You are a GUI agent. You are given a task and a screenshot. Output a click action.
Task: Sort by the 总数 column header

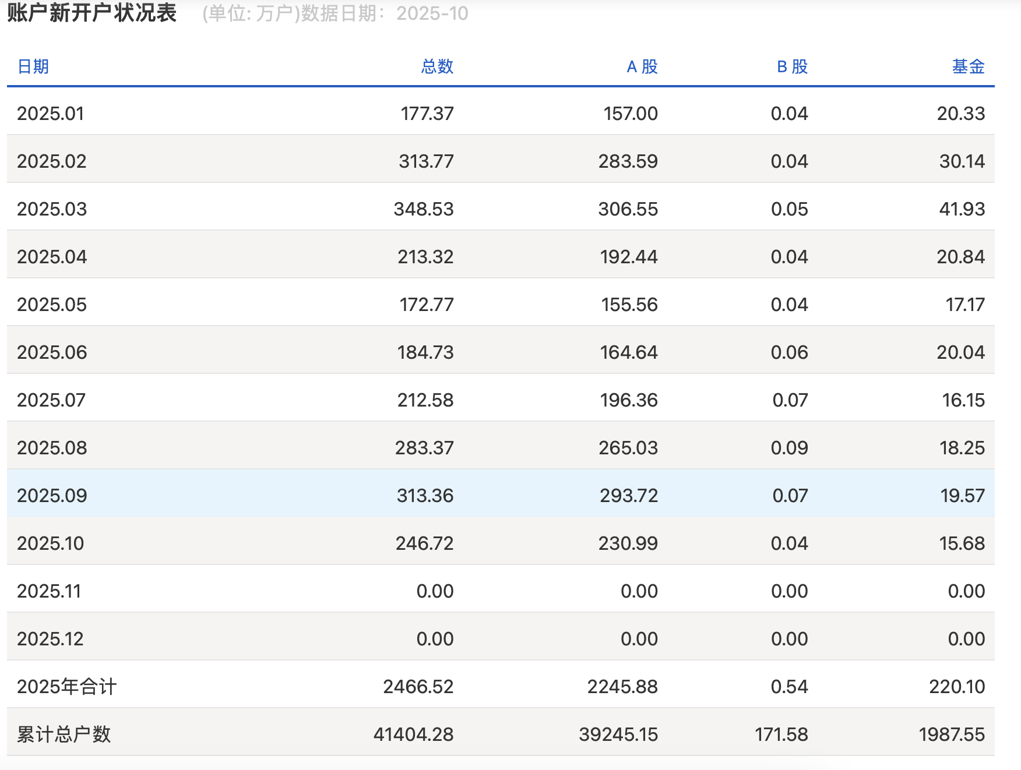[x=438, y=66]
